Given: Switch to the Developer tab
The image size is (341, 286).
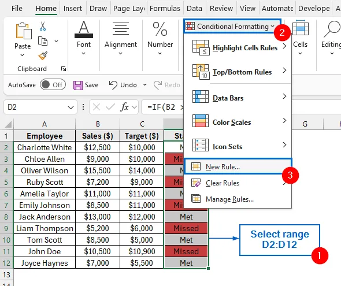Looking at the screenshot, I should pyautogui.click(x=314, y=9).
